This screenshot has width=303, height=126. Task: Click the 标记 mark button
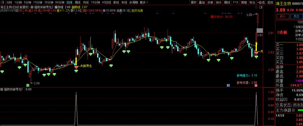[252, 2]
